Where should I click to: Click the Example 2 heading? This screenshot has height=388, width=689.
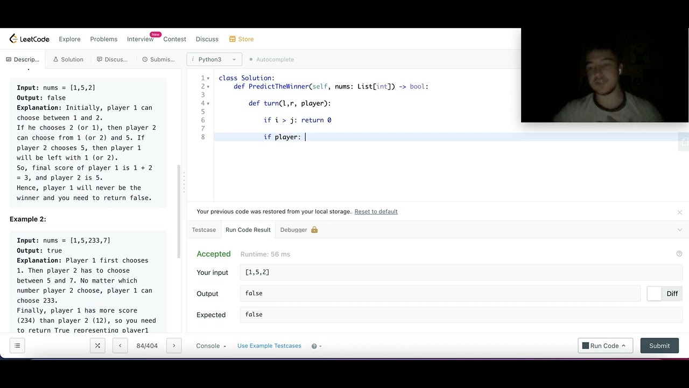click(28, 219)
